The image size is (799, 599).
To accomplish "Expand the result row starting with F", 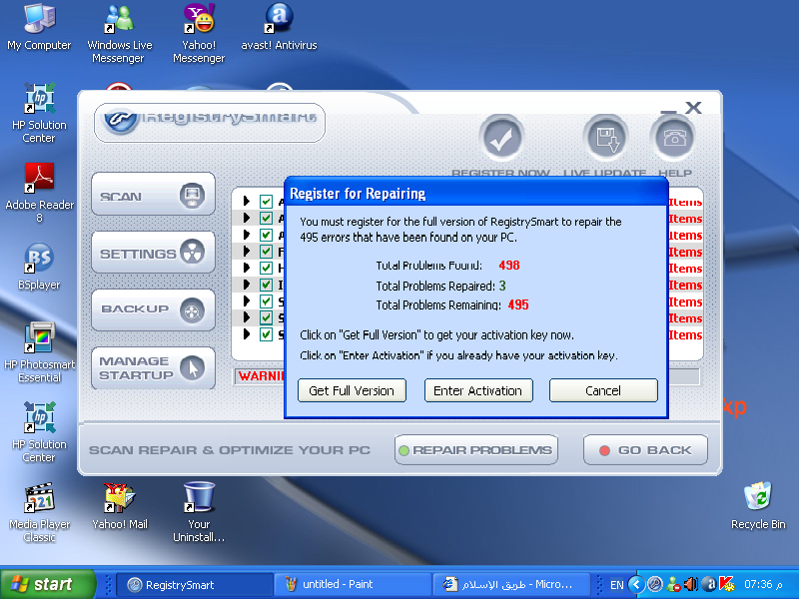I will click(247, 252).
